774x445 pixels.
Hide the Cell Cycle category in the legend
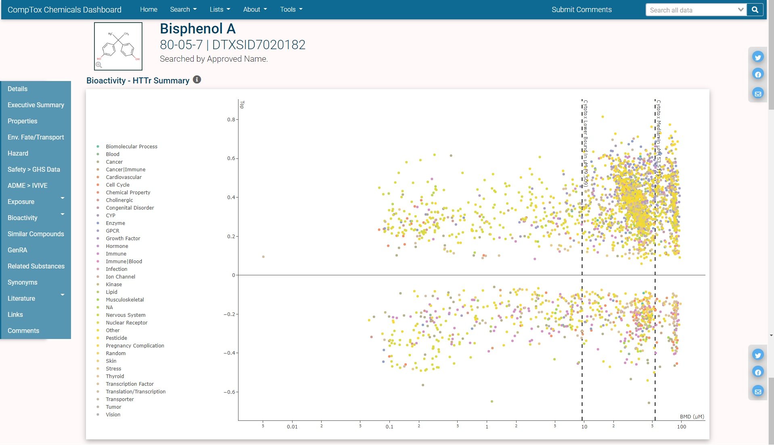point(117,185)
